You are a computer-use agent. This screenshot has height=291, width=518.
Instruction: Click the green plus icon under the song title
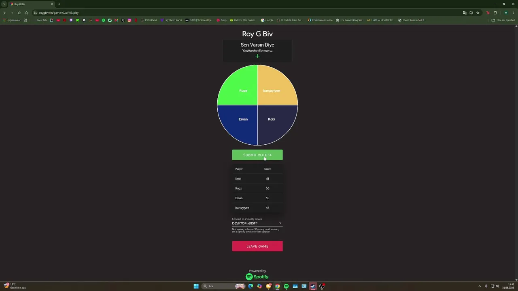(257, 56)
